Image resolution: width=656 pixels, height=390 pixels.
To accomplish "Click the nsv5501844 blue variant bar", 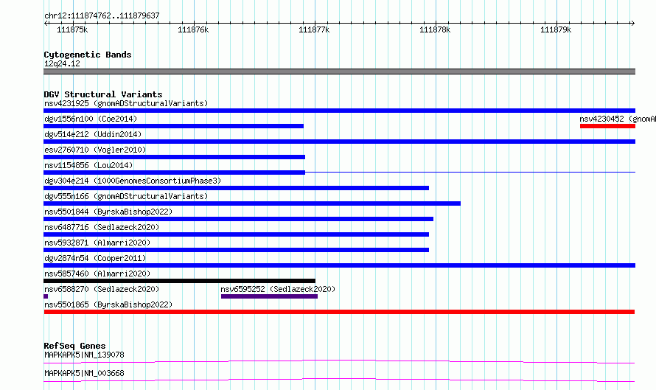I will 239,219.
